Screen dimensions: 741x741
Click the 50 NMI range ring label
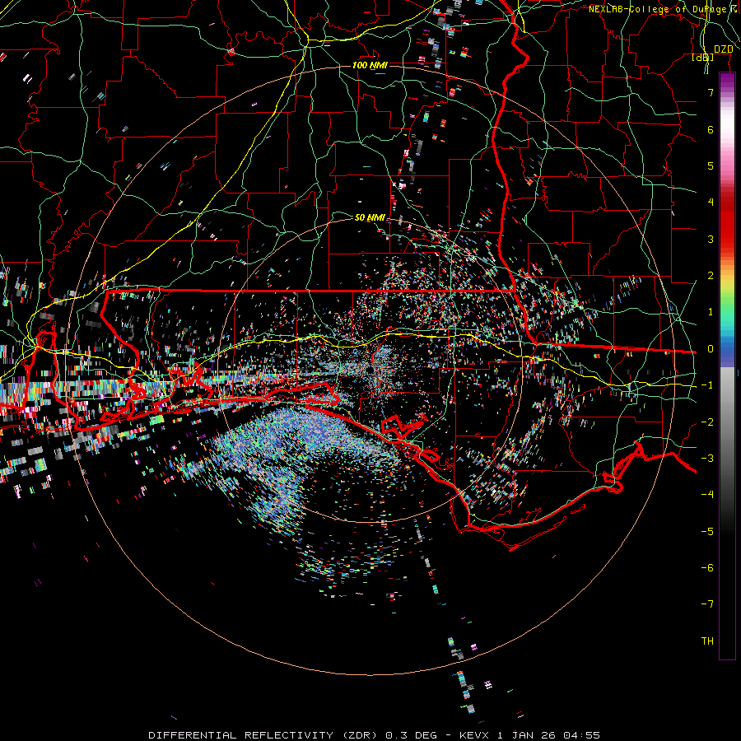(x=370, y=217)
